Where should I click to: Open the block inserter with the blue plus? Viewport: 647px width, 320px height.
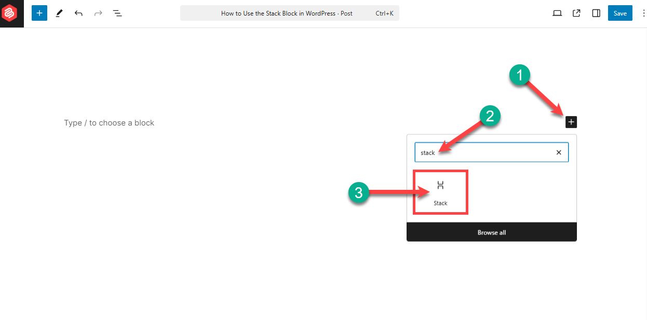(39, 13)
